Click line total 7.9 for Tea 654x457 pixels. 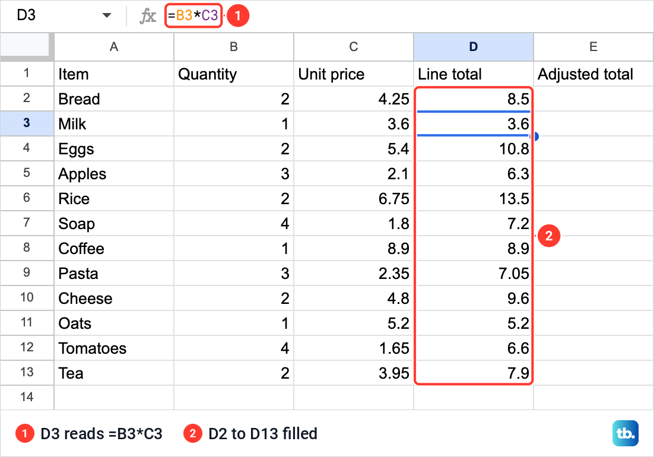(474, 373)
